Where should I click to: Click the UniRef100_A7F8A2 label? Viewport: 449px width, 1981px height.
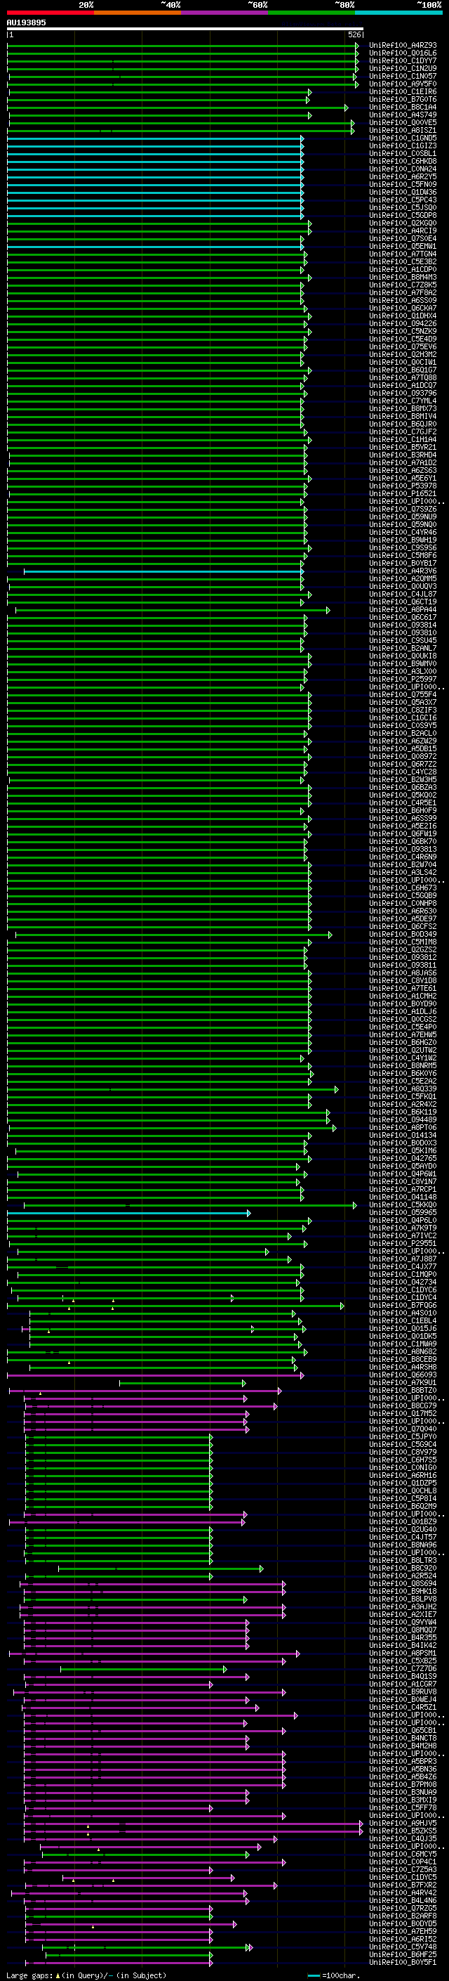(x=403, y=292)
